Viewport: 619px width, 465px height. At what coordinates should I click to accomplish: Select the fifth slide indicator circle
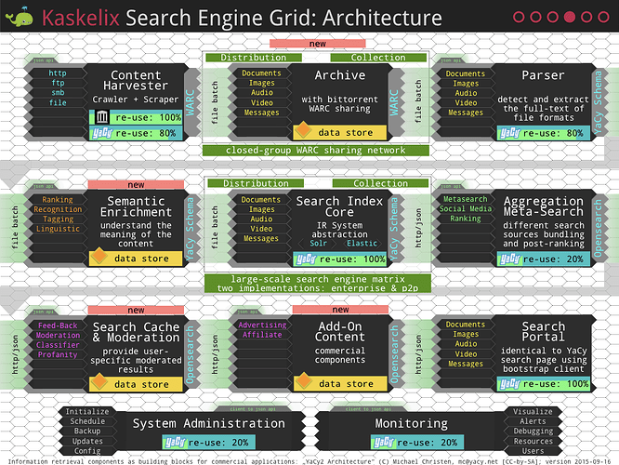[x=586, y=17]
